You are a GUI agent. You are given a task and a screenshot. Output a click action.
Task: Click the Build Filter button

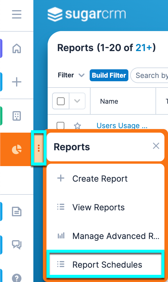[109, 75]
